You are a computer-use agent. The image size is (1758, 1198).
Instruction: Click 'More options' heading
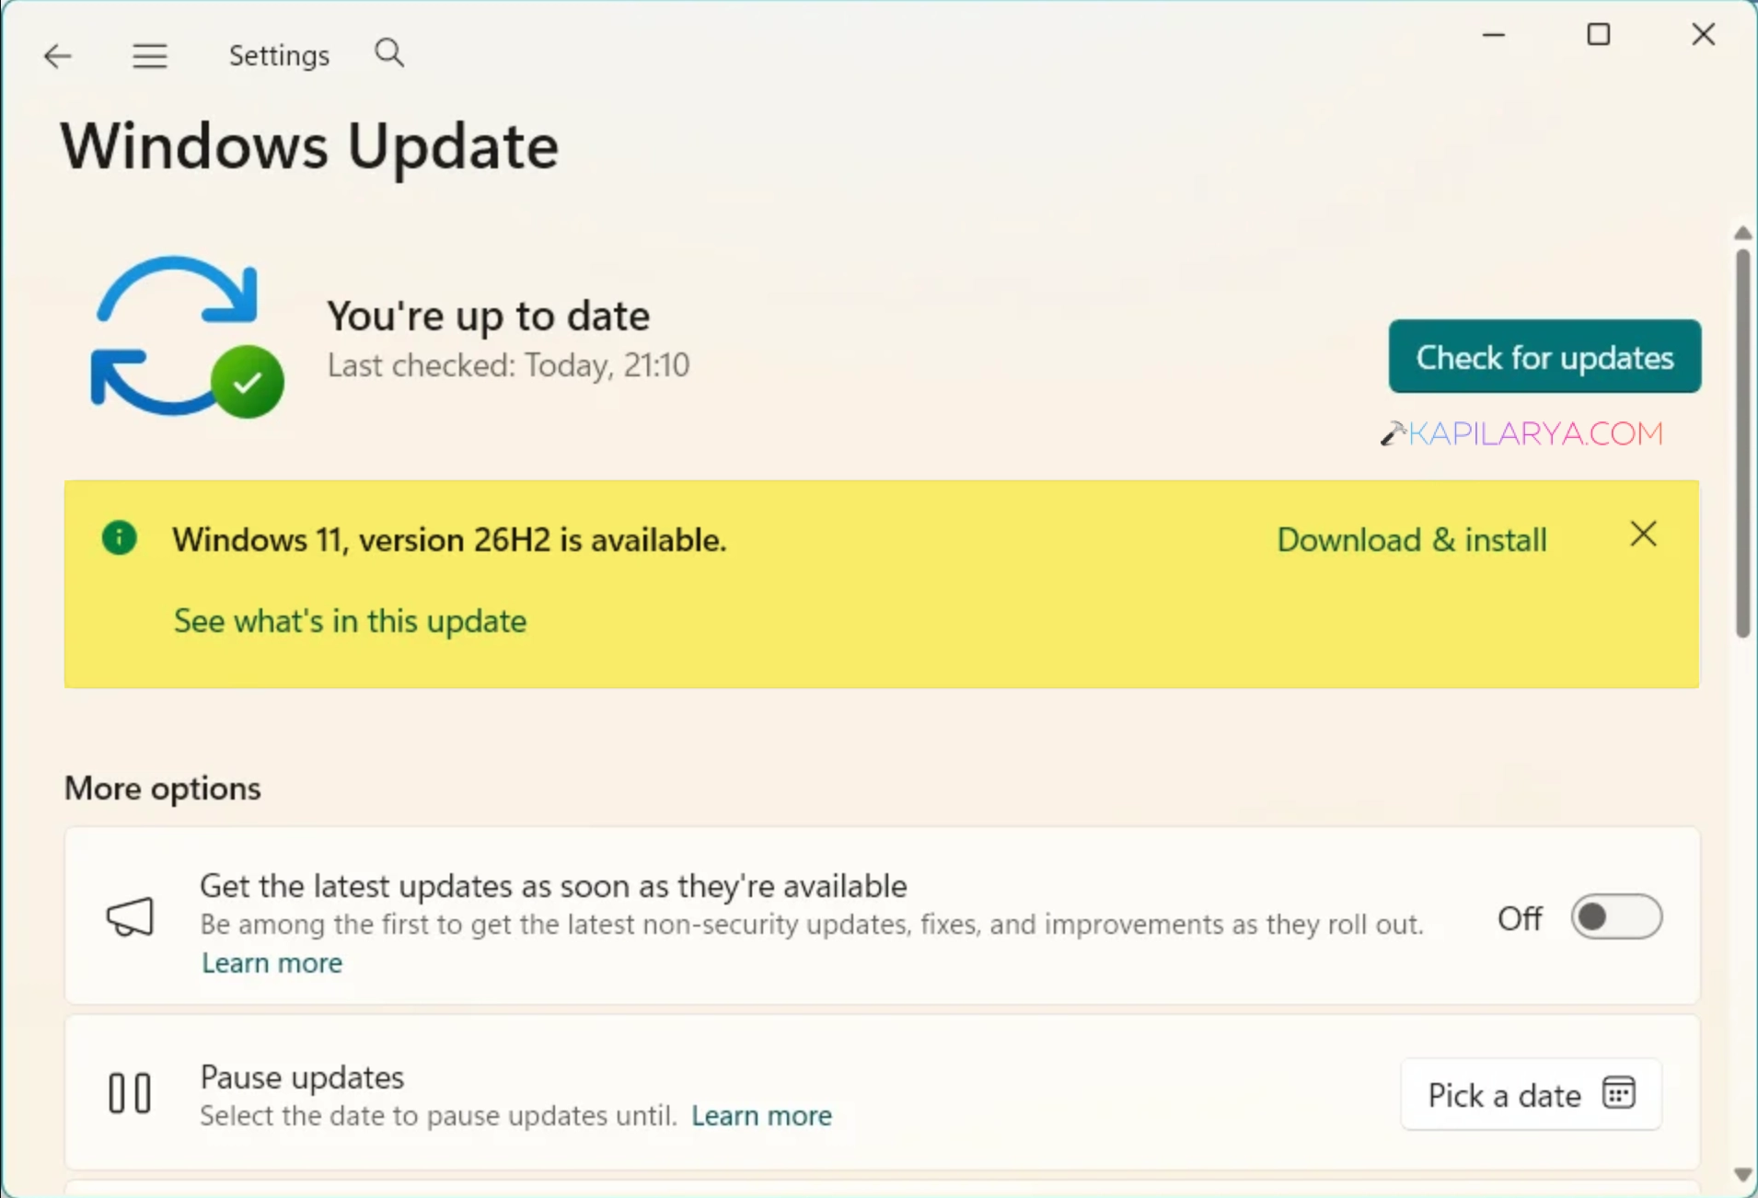163,789
